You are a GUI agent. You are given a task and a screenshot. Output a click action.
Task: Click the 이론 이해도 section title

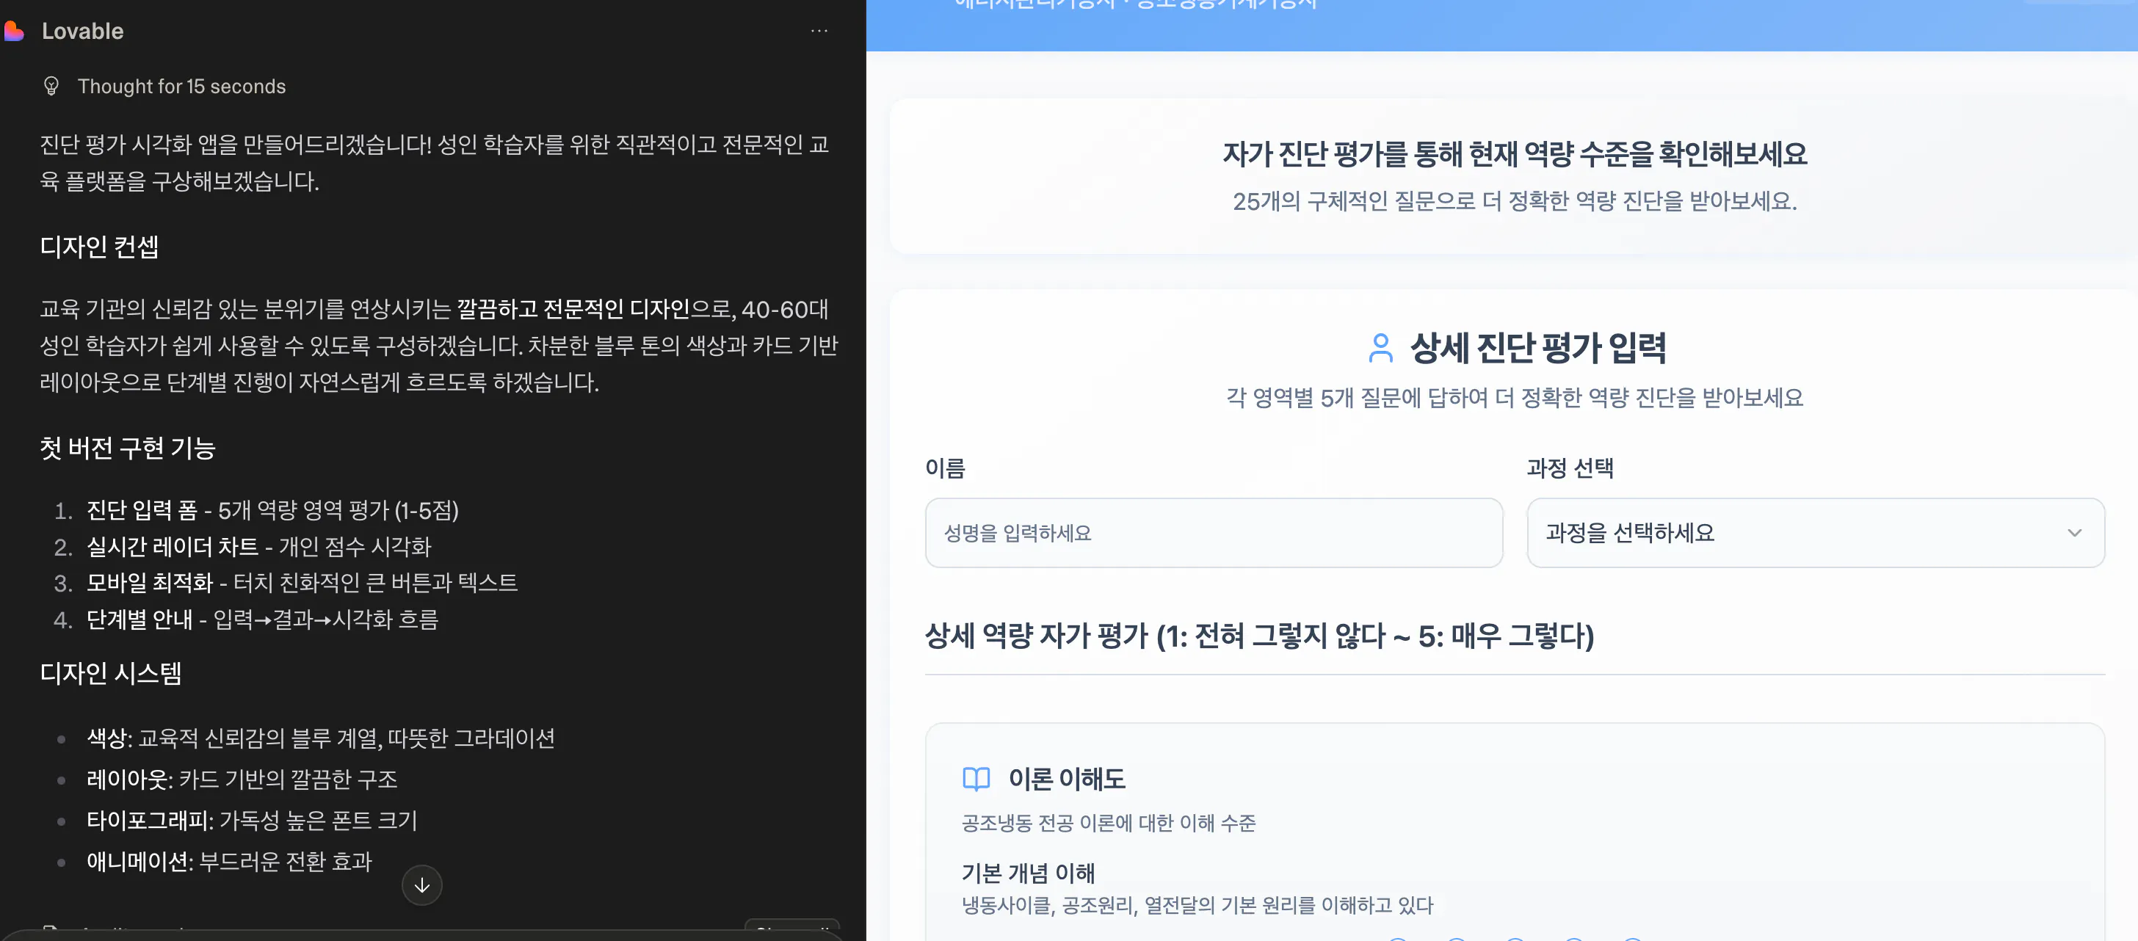click(x=1067, y=780)
